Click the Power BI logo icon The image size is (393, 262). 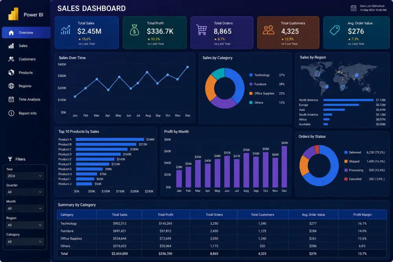(x=13, y=14)
